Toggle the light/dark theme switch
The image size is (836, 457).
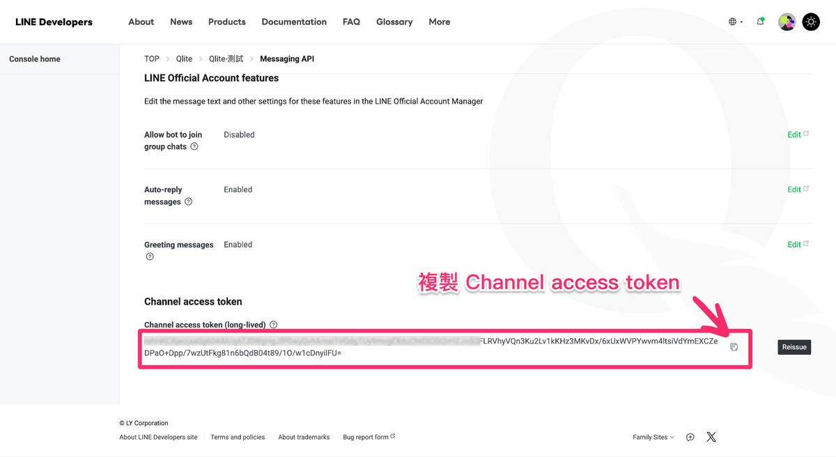pyautogui.click(x=811, y=22)
